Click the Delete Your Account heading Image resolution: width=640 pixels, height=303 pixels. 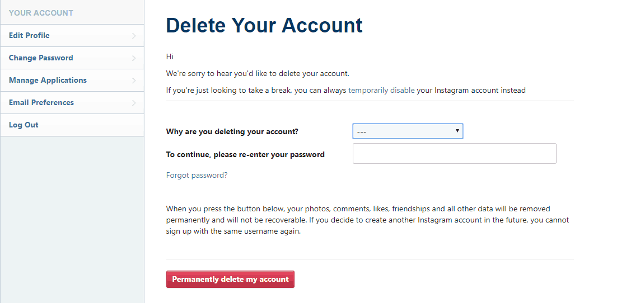[x=264, y=25]
